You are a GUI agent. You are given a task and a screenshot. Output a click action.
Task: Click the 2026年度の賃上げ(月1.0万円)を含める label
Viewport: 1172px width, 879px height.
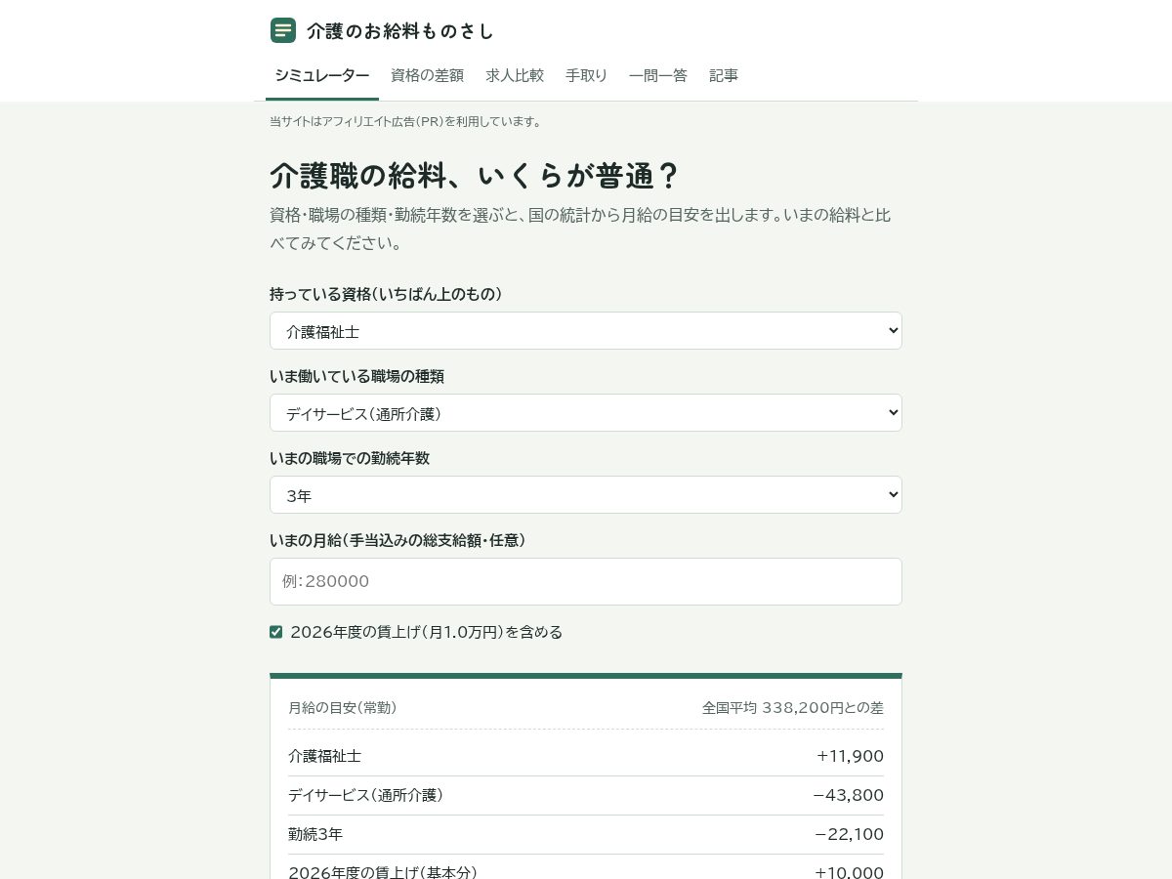[427, 632]
